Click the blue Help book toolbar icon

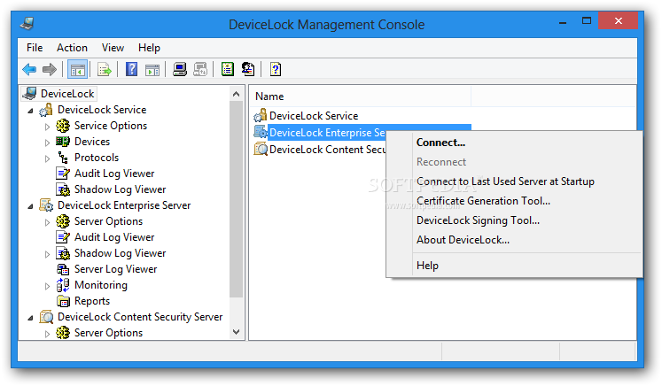[x=132, y=69]
